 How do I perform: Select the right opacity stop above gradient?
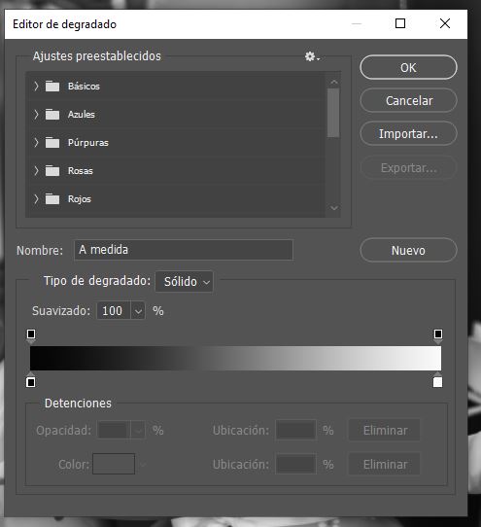coord(437,335)
